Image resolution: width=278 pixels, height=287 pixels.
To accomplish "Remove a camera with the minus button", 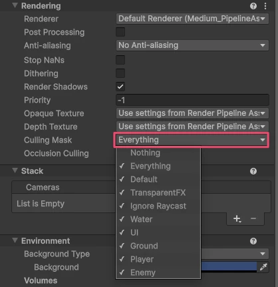I will [253, 218].
